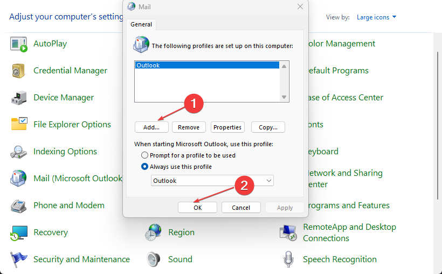Open the Security and Maintenance link
Screen dimensions: 442x274
pyautogui.click(x=82, y=259)
